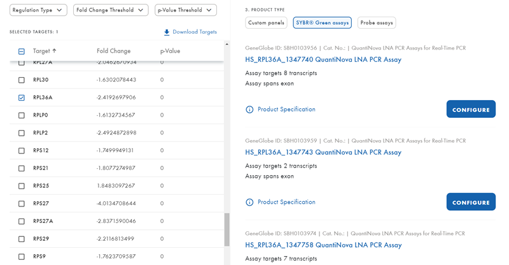Click the 'SELECTED TARGETS: 1' label
Screen dimensions: 509x265
(34, 32)
